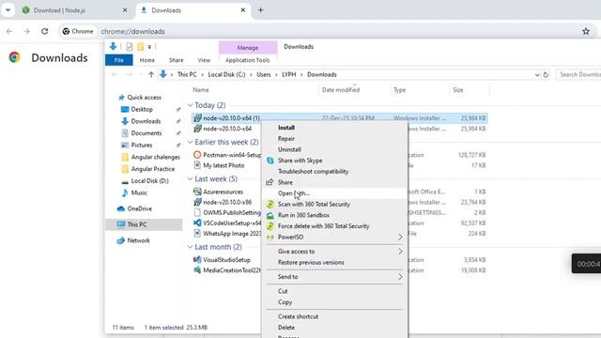Bookmark this page with the star icon
The height and width of the screenshot is (338, 601).
click(586, 31)
